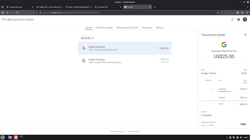This screenshot has width=250, height=140.
Task: Click the Sunday 1 March date
Action: (208, 73)
